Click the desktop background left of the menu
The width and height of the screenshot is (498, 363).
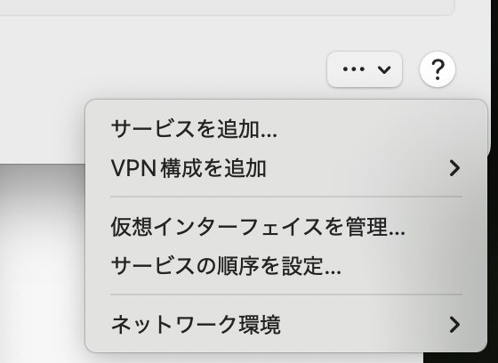[x=41, y=261]
